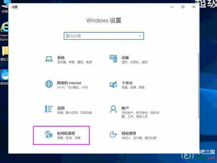Image resolution: width=217 pixels, height=163 pixels.
Task: Click the 背景、锁屏、颜色 description
Action: point(133,87)
